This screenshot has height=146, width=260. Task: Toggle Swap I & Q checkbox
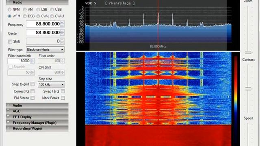[63, 91]
